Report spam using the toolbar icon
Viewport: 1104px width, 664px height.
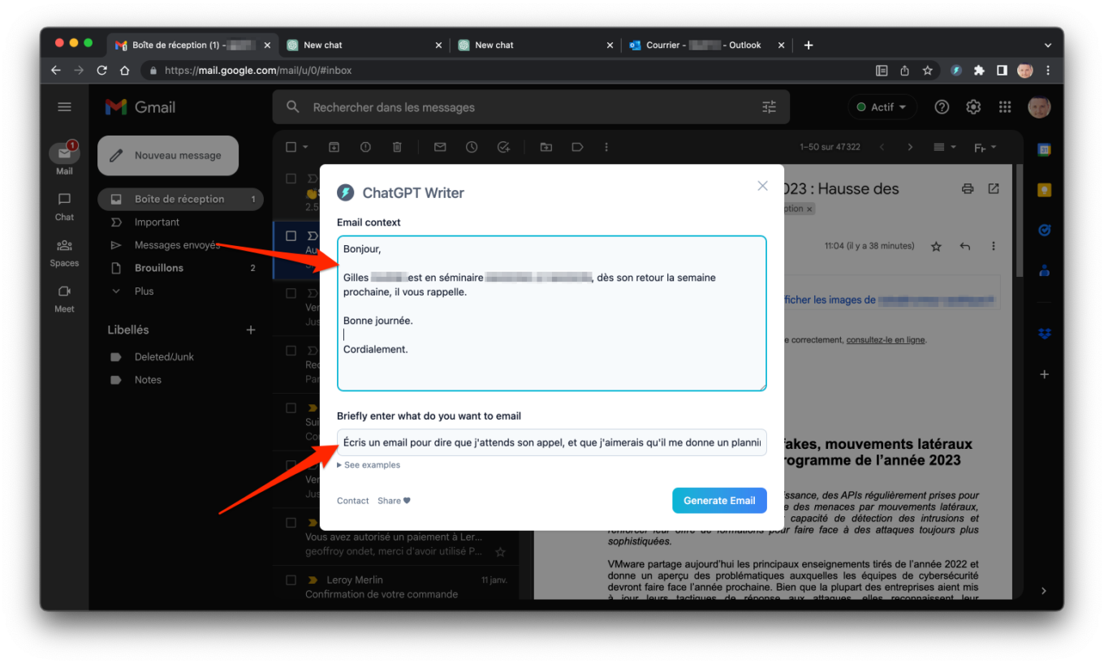365,147
